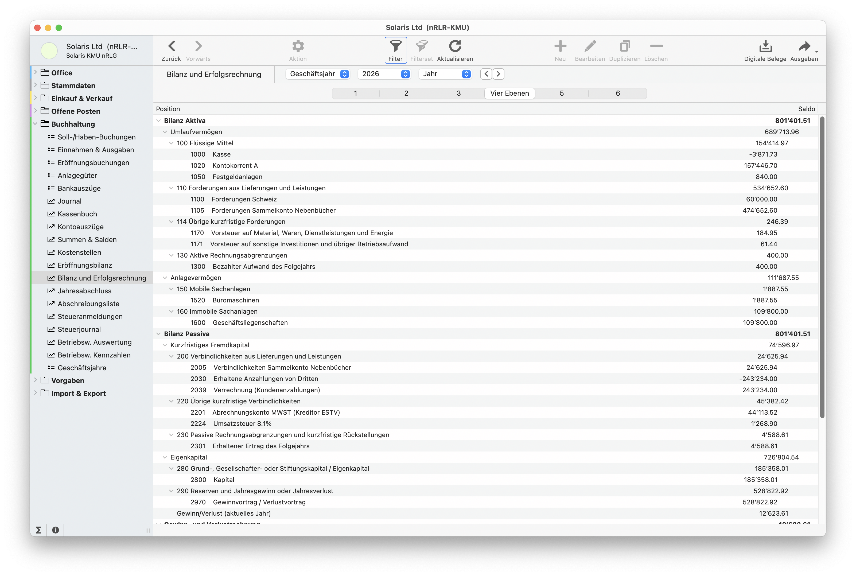Select level 6 segment
Screen dimensions: 856x576
click(618, 93)
